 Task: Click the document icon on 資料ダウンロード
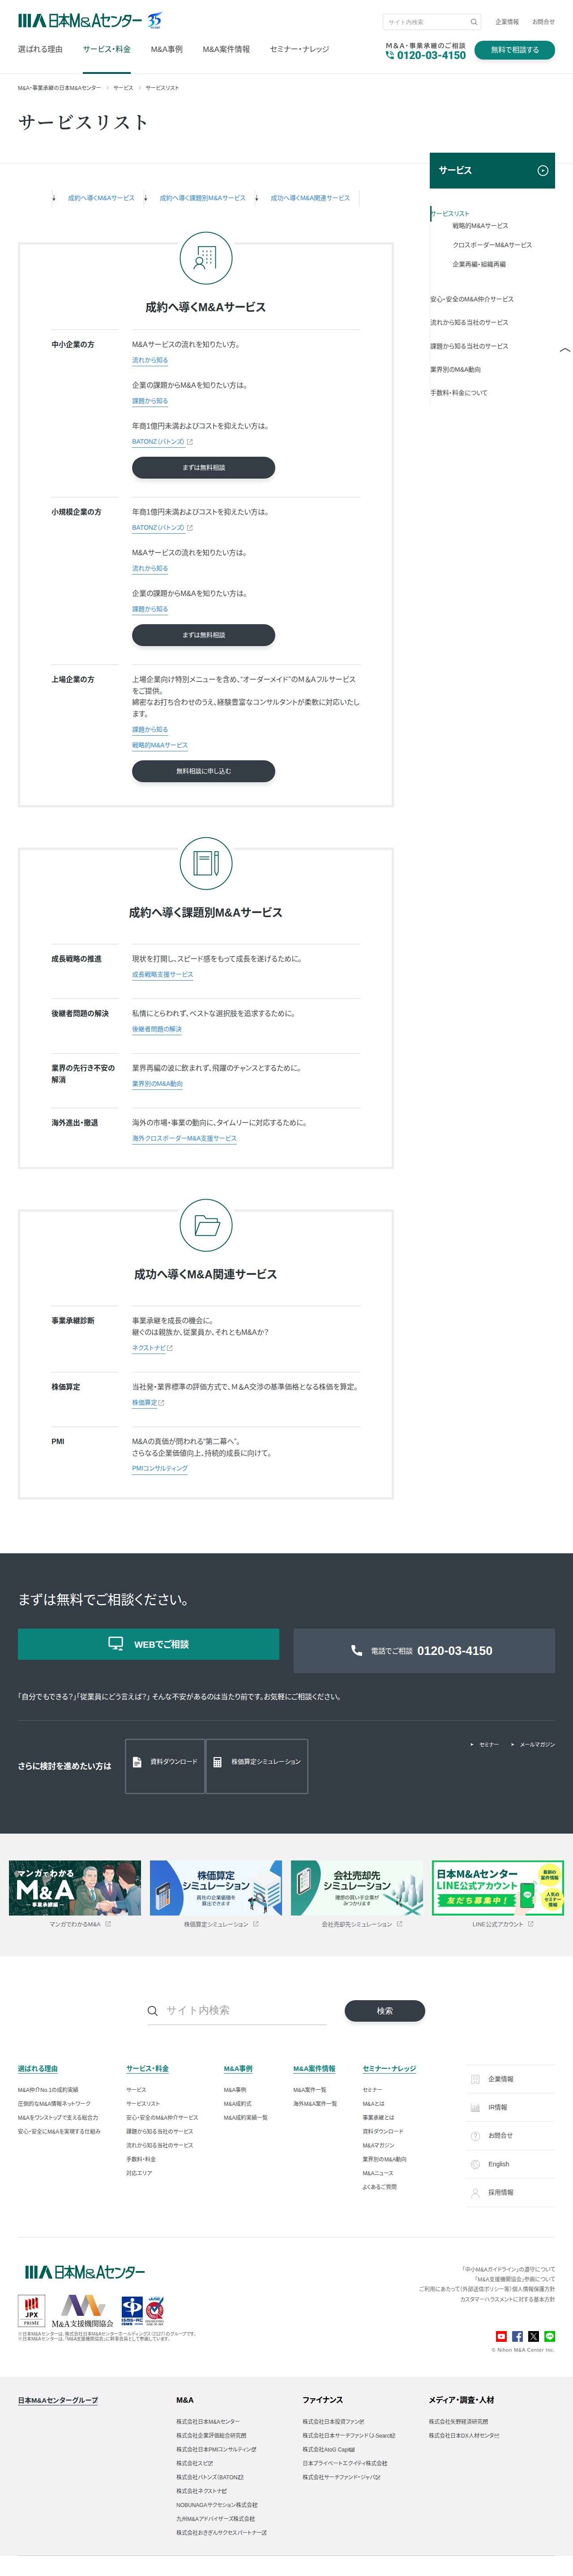pyautogui.click(x=138, y=1762)
